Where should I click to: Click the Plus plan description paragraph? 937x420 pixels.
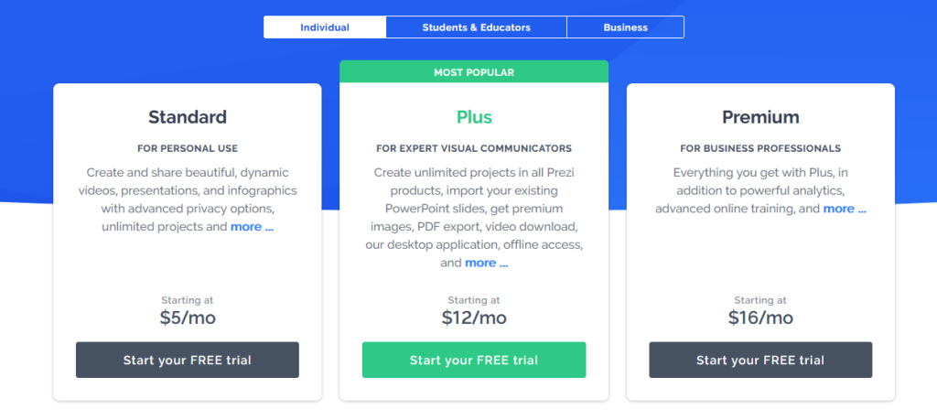coord(474,218)
